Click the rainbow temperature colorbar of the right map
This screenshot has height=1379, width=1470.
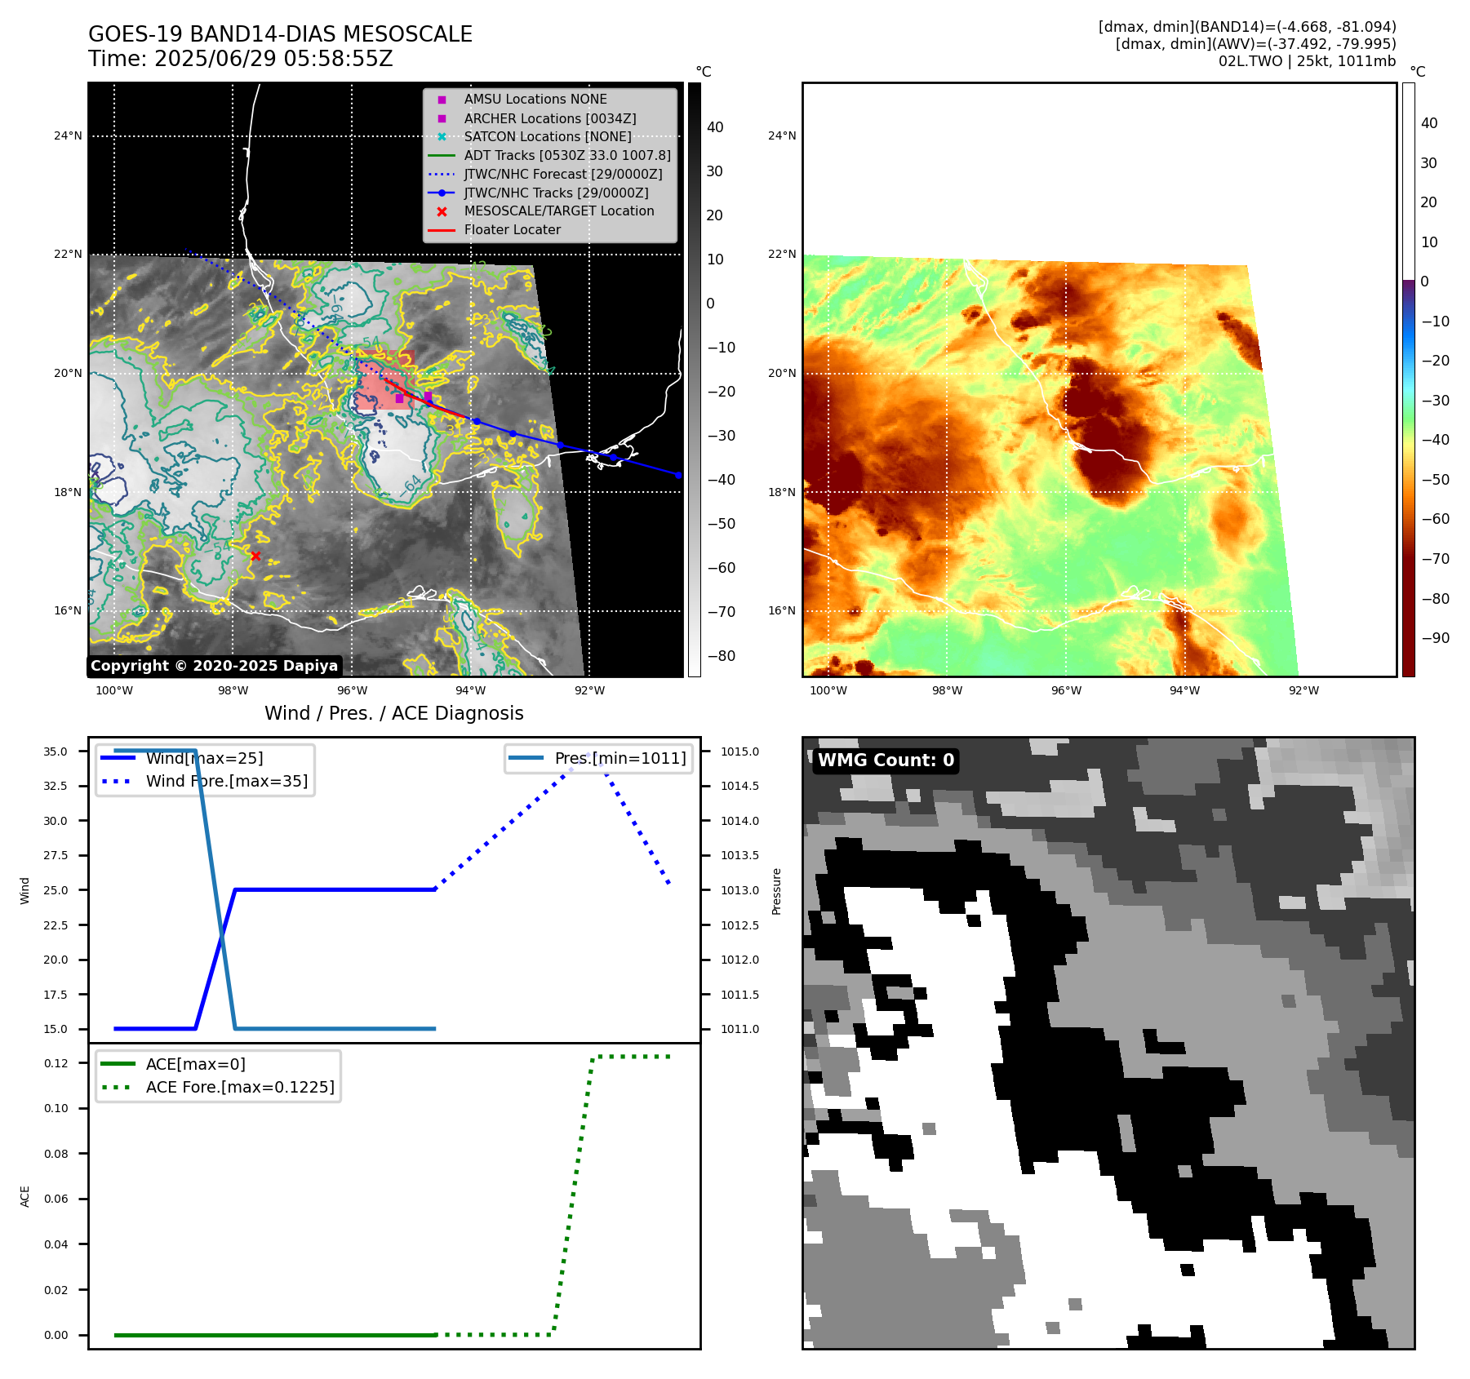(x=1409, y=379)
